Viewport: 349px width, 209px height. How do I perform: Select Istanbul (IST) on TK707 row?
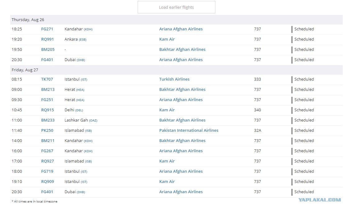76,79
